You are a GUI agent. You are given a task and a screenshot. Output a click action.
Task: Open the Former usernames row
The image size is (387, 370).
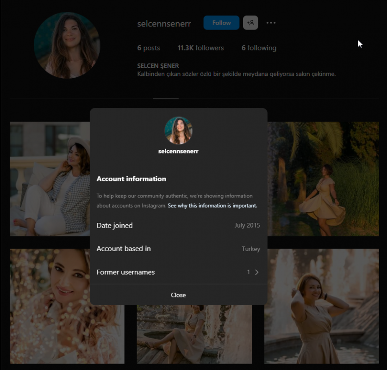(x=178, y=272)
